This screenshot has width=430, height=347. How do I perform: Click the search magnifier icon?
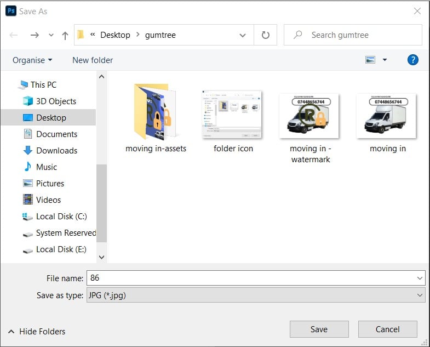298,35
